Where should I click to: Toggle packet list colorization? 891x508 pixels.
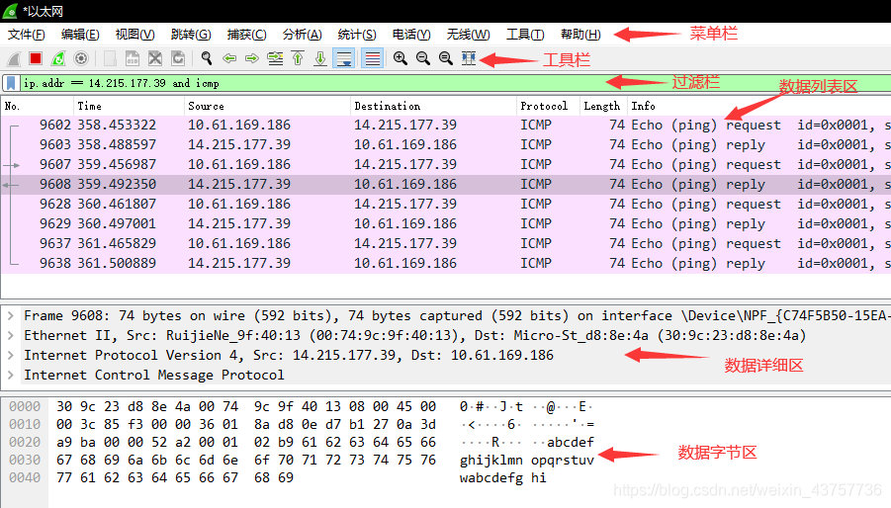pos(372,58)
